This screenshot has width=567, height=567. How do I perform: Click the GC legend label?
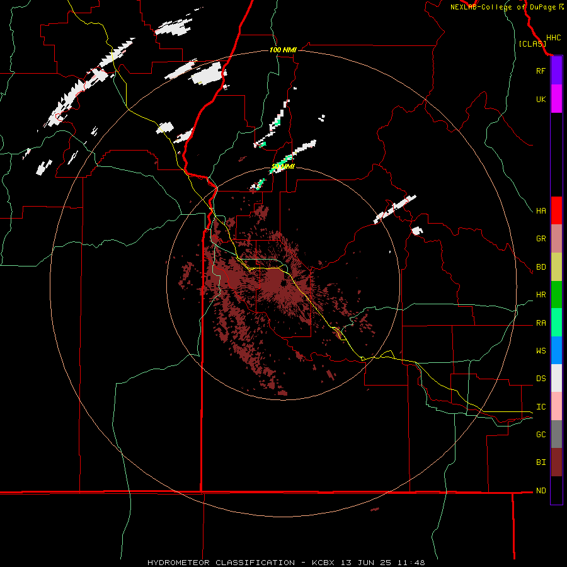(x=541, y=434)
